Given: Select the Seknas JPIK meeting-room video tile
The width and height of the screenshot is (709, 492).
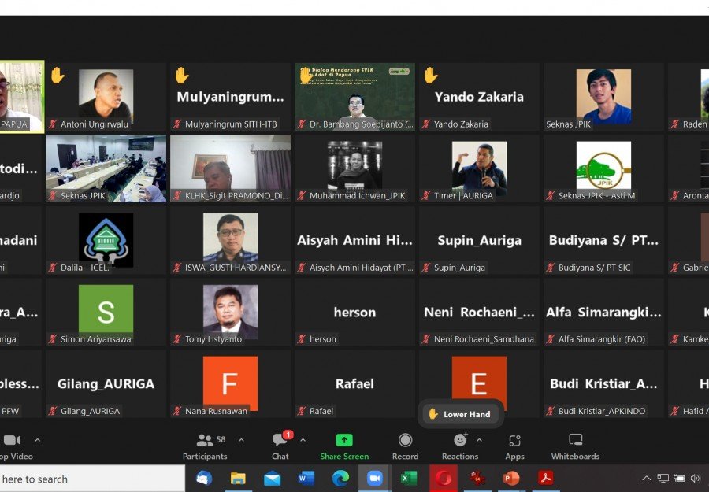Looking at the screenshot, I should pyautogui.click(x=106, y=168).
